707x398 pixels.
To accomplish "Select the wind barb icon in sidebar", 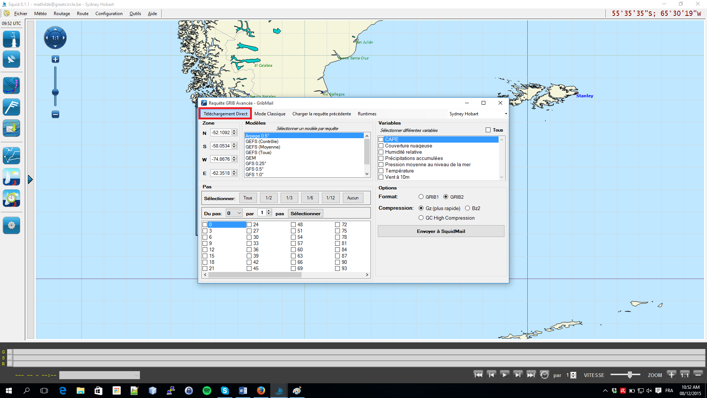I will click(x=11, y=107).
